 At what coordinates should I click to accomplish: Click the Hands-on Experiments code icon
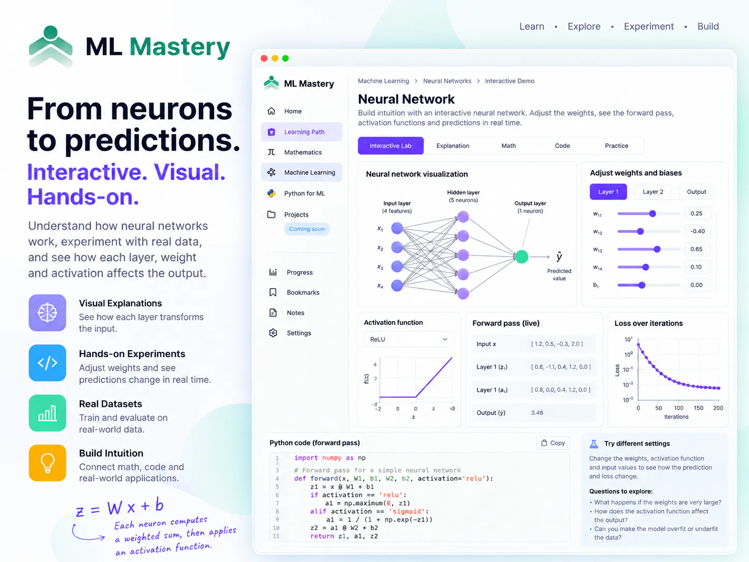(47, 363)
